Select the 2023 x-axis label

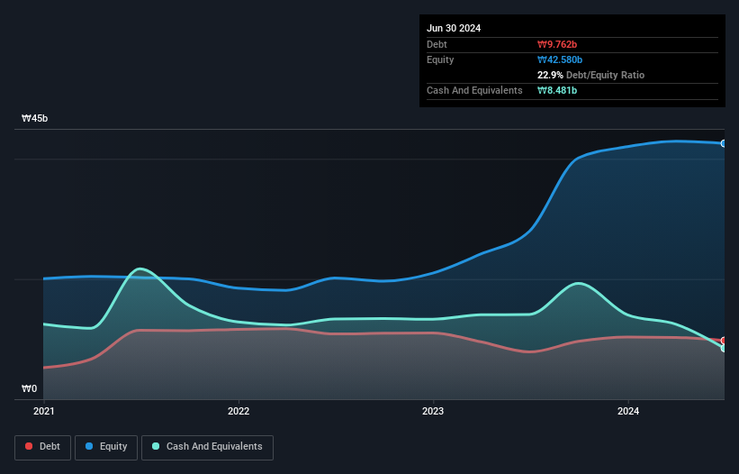click(x=433, y=411)
